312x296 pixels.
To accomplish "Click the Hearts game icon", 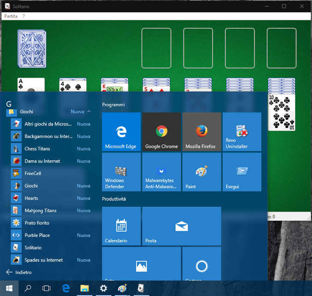I will pos(16,198).
